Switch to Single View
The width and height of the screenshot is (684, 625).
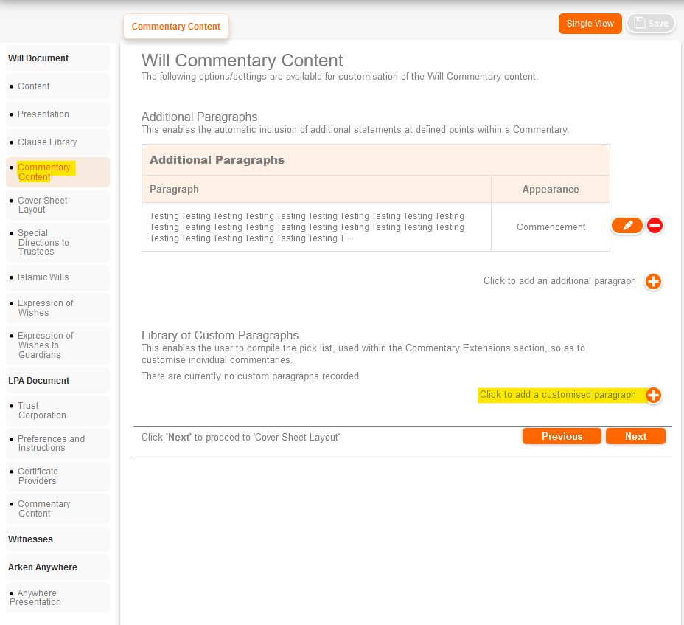590,24
